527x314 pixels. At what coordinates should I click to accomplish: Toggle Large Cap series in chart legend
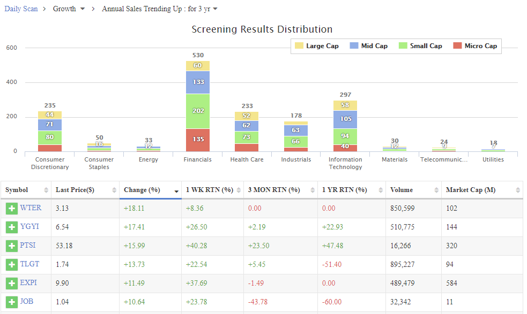point(317,46)
